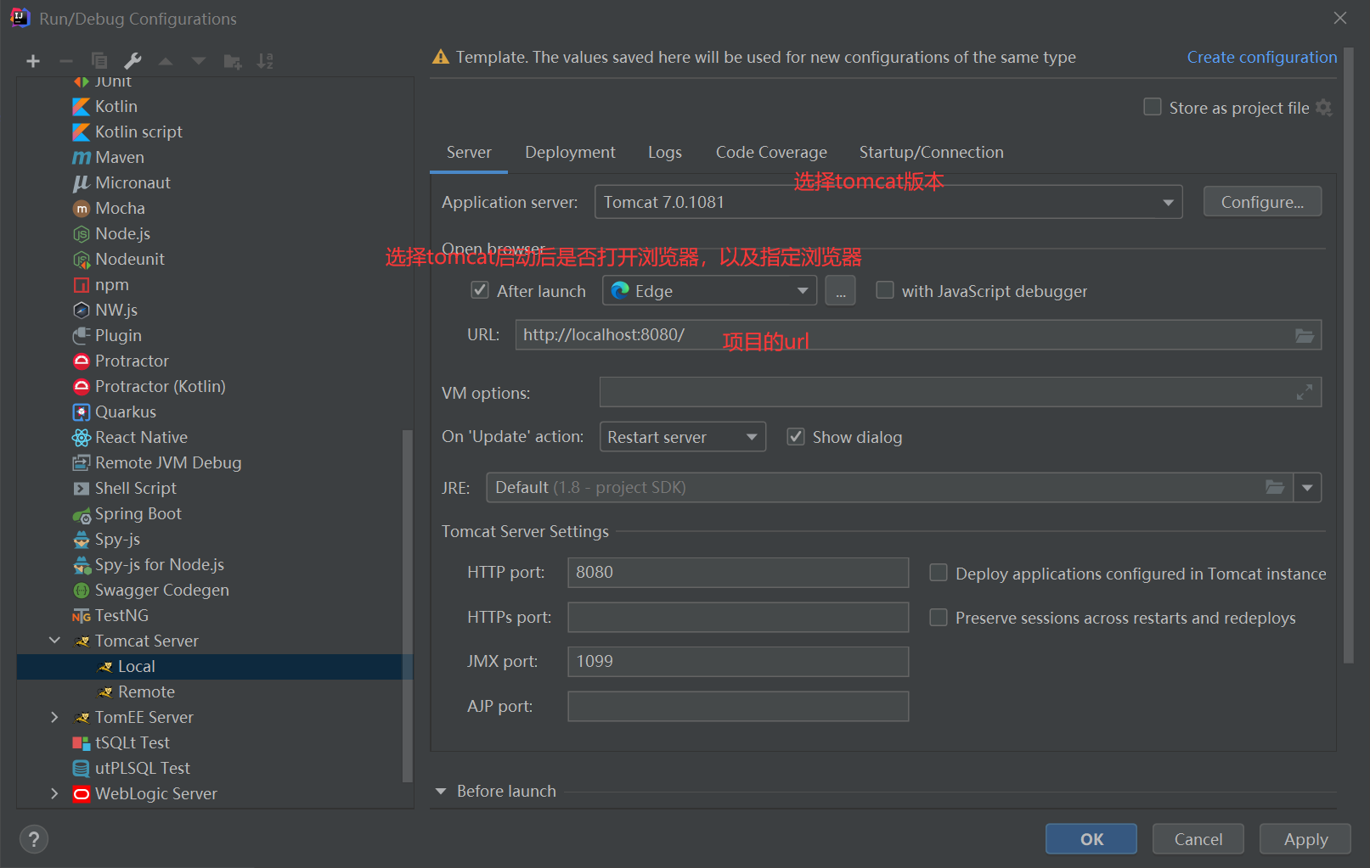
Task: Click the wrench Edit Templates icon
Action: (132, 61)
